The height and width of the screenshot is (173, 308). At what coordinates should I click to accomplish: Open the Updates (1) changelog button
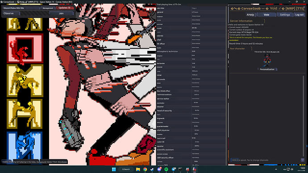[65, 8]
